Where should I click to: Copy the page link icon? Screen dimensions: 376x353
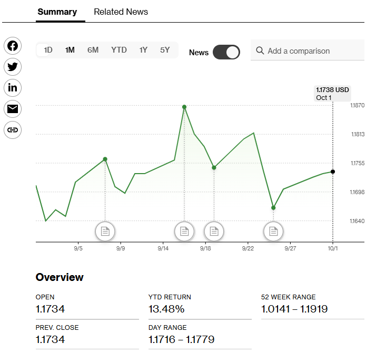click(13, 130)
